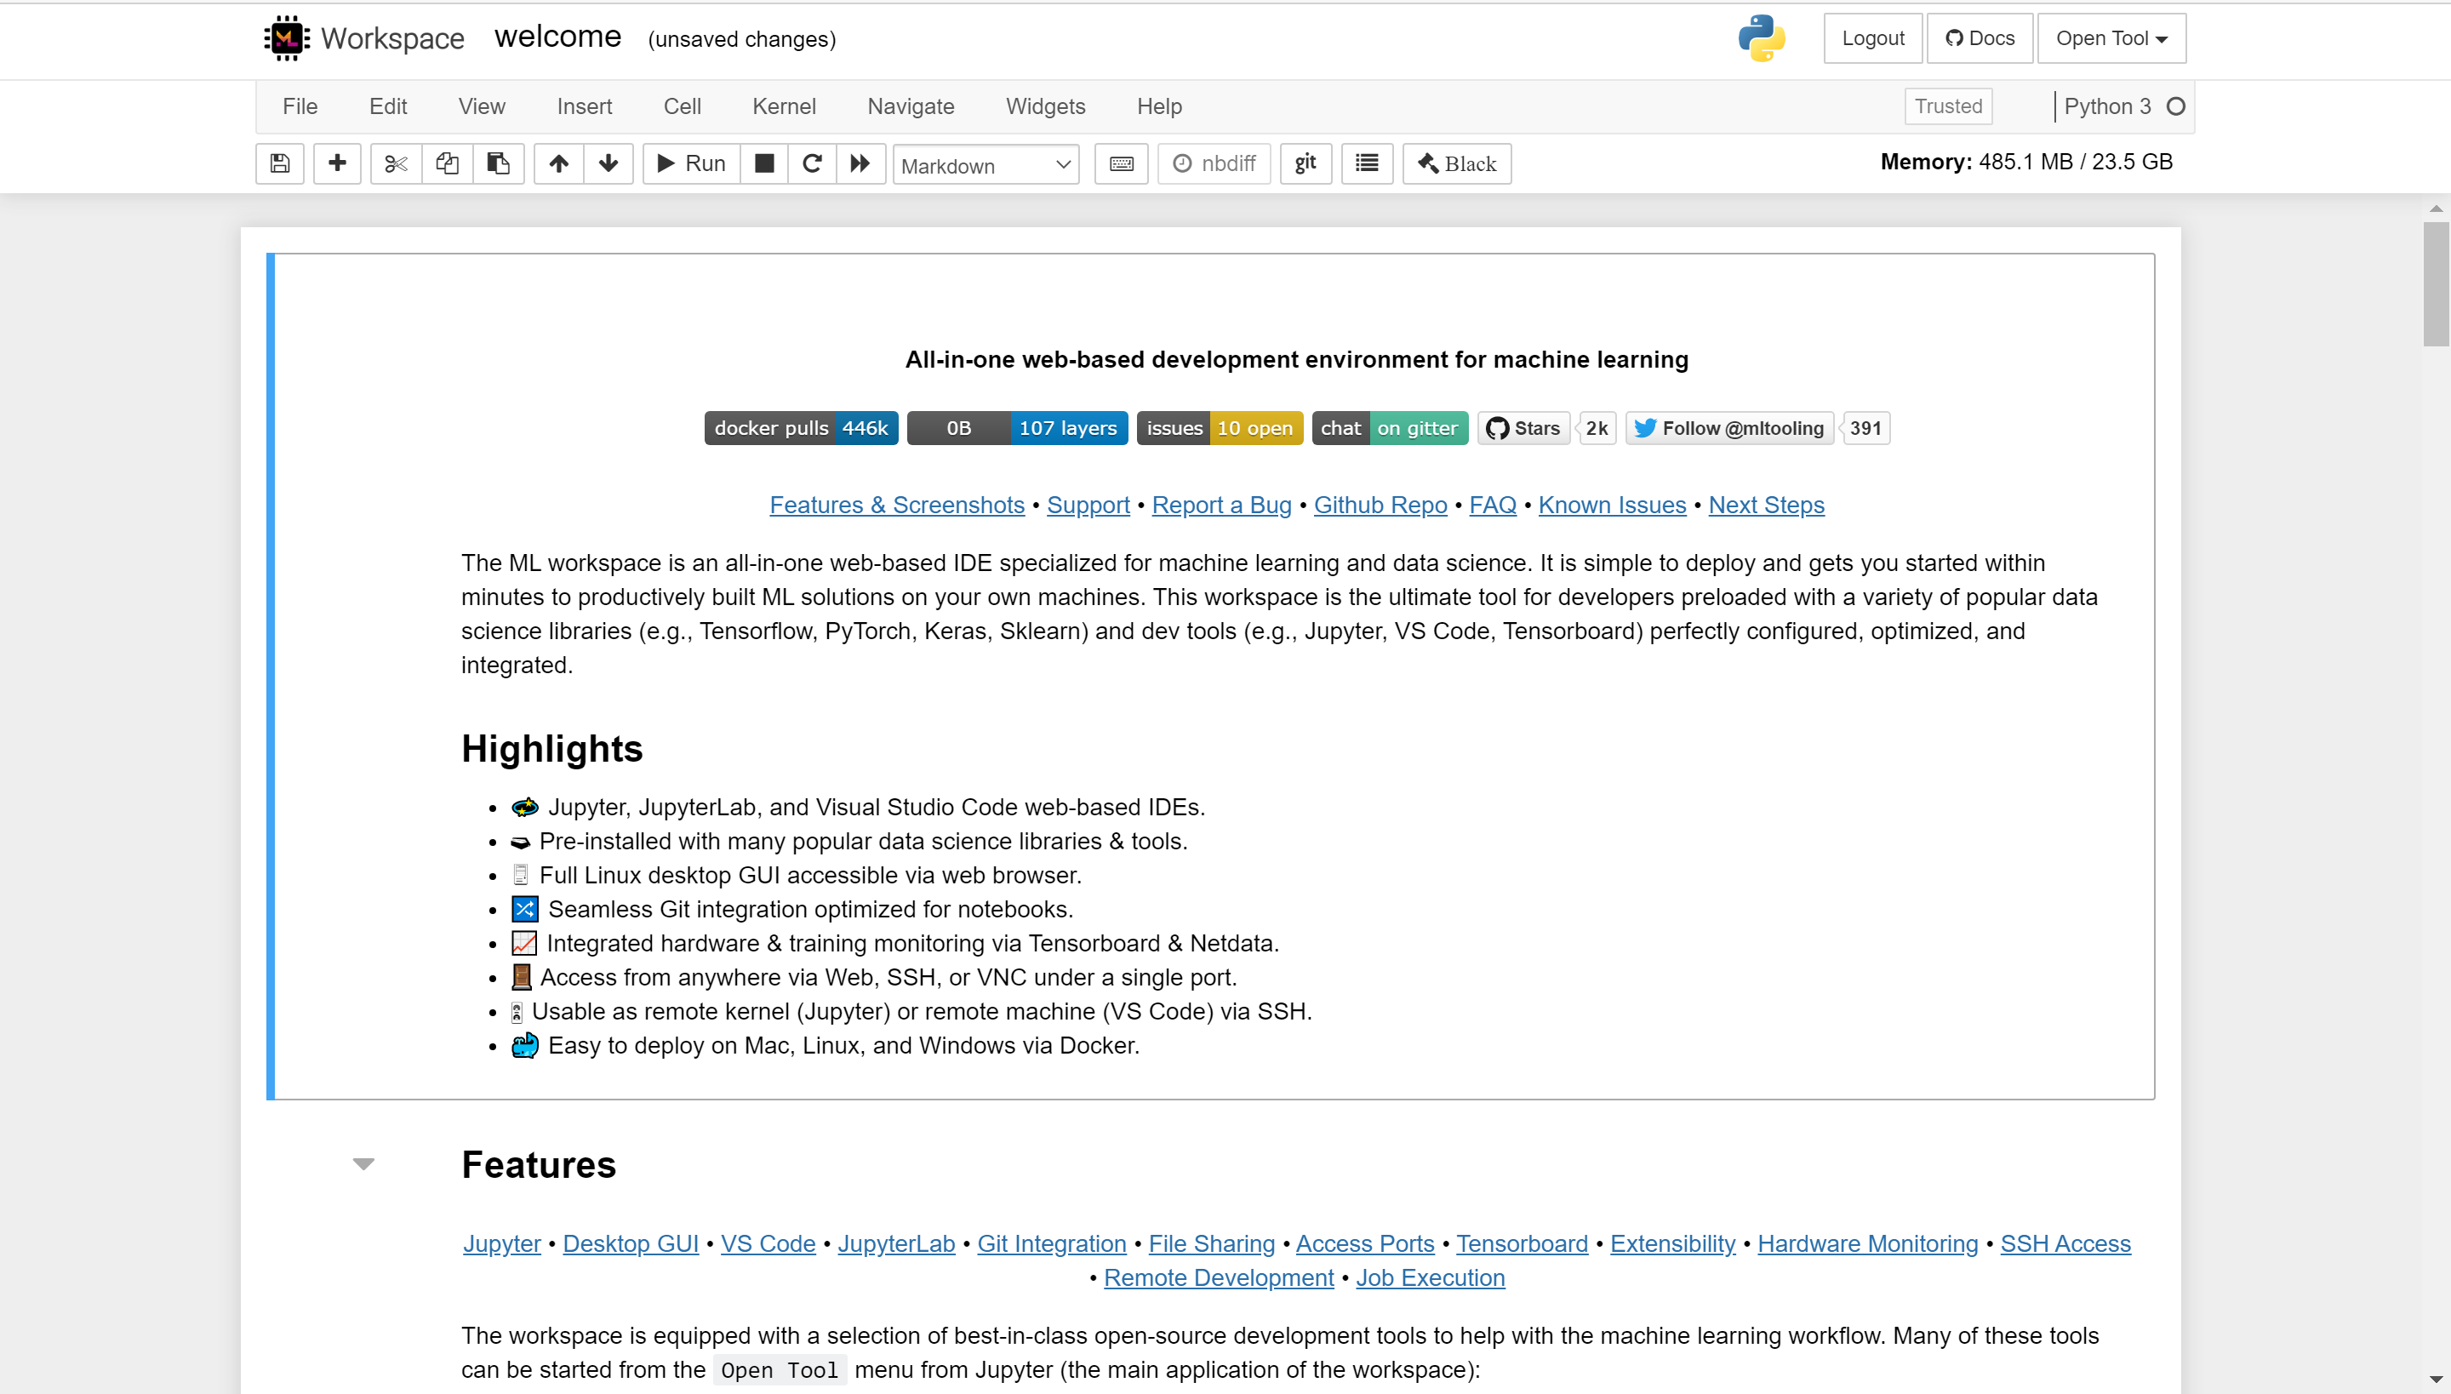
Task: Open the Hardware Monitoring link
Action: 1868,1243
